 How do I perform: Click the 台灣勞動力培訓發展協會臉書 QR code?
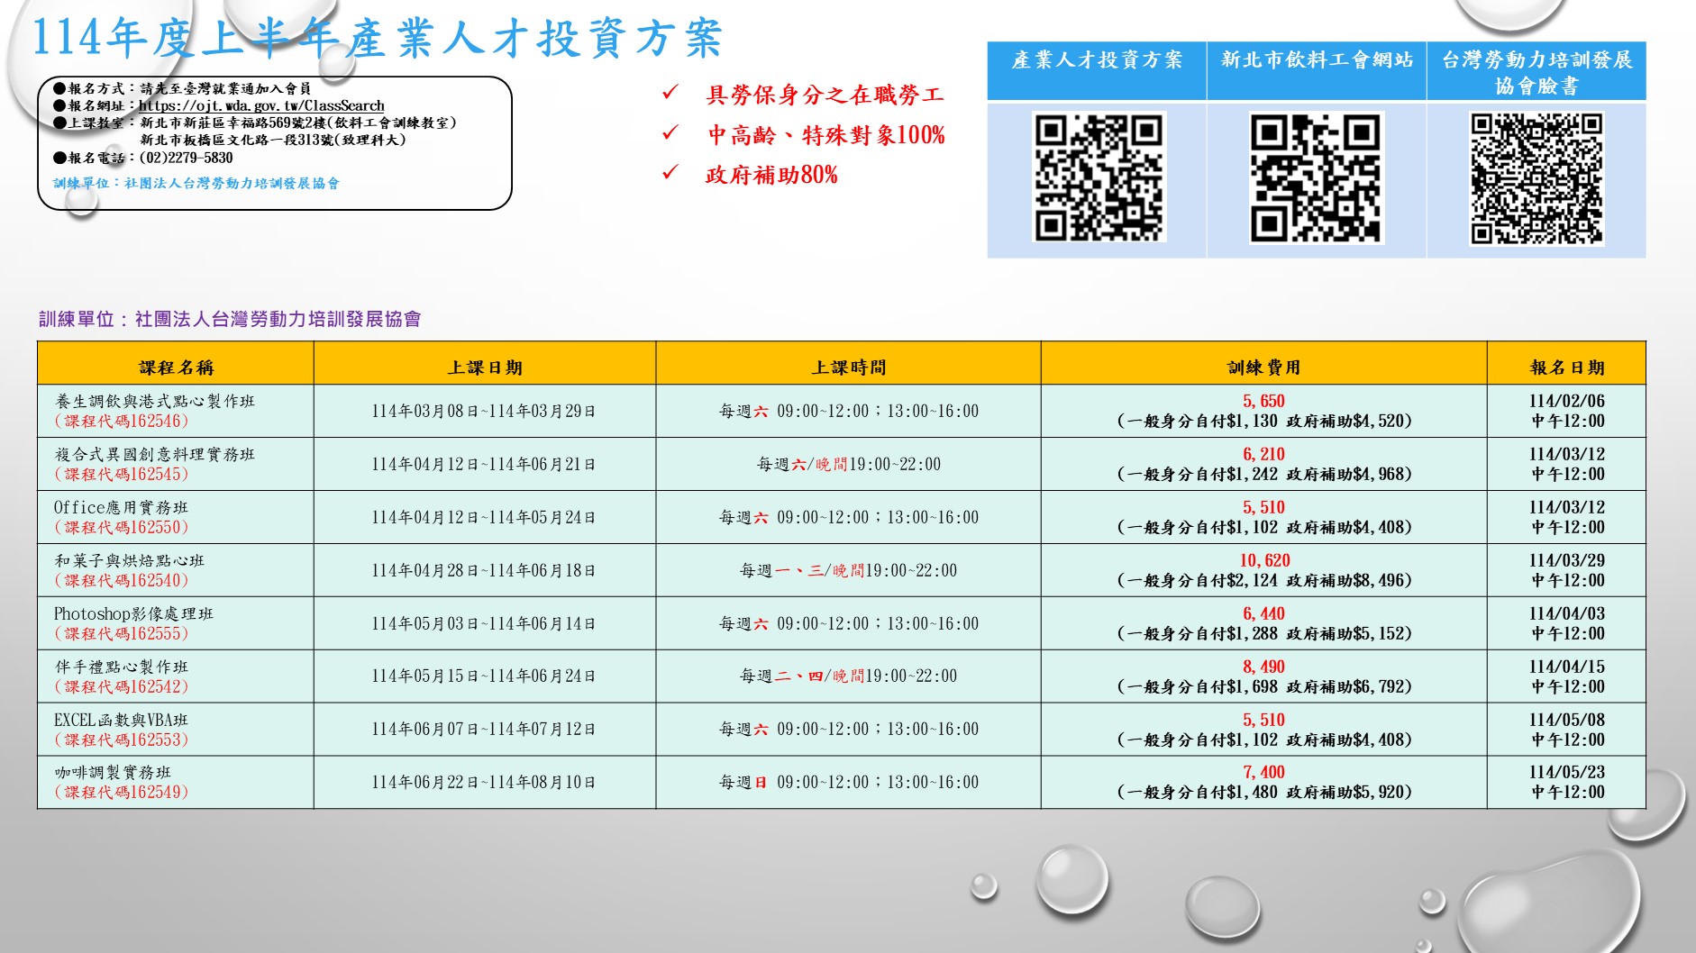pyautogui.click(x=1536, y=178)
